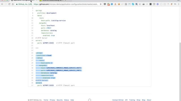
Task: Open Chrome three-dot menu
Action: pyautogui.click(x=179, y=4)
